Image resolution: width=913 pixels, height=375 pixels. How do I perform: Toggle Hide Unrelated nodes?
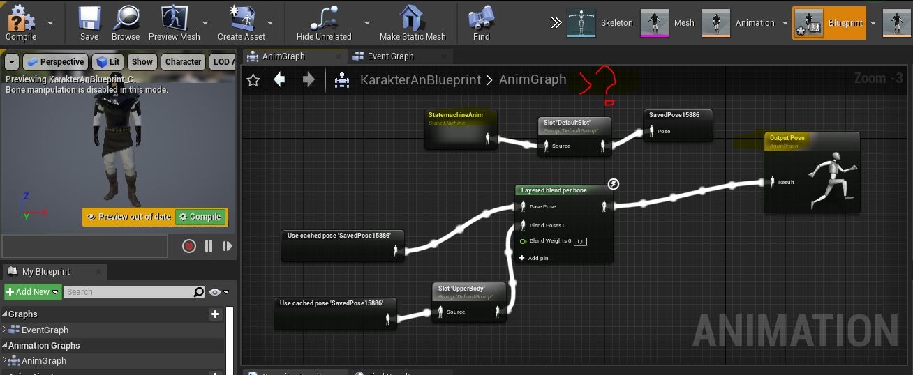tap(324, 22)
